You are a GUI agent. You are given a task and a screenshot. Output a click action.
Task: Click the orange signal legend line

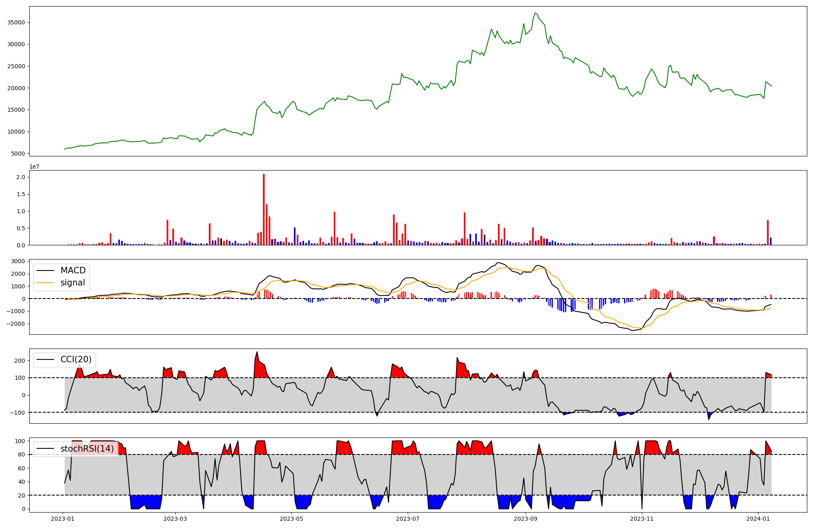(x=45, y=283)
